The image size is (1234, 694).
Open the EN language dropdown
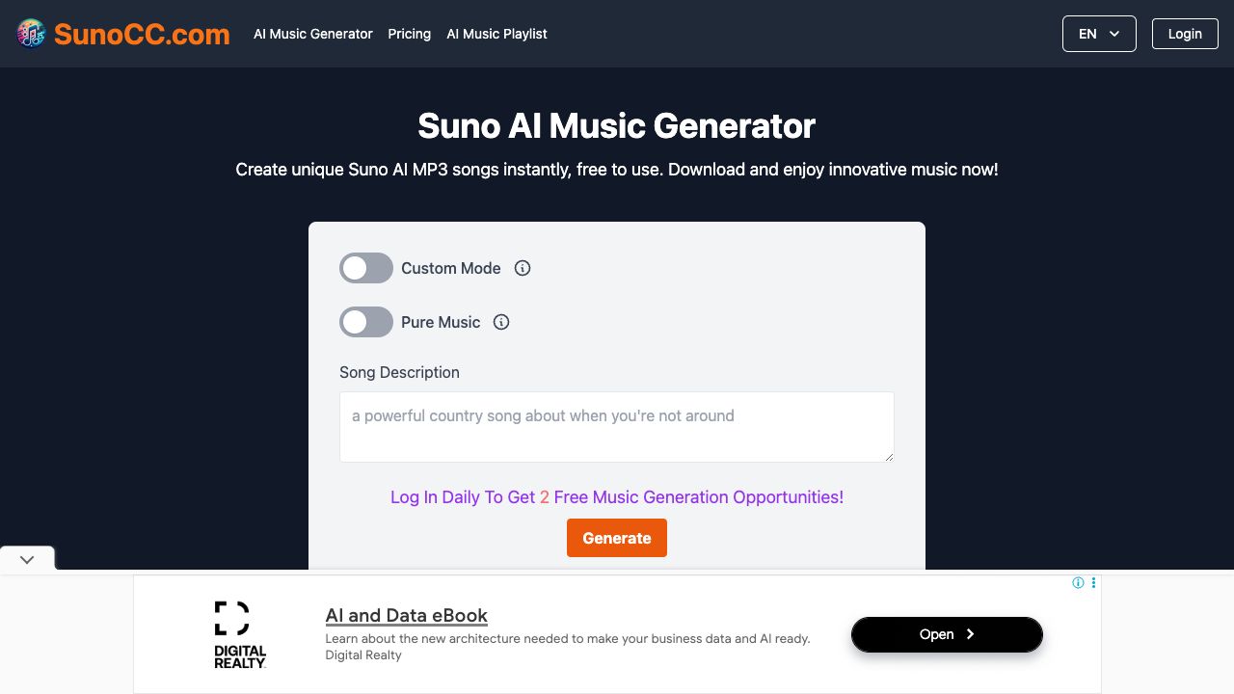tap(1099, 34)
